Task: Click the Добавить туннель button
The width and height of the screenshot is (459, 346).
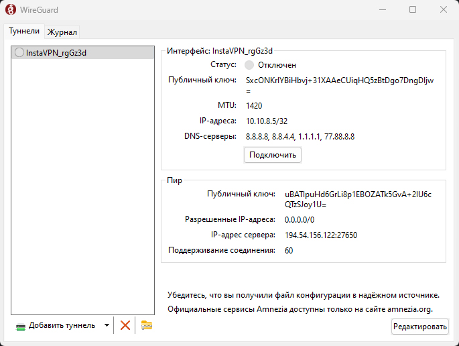Action: coord(56,325)
